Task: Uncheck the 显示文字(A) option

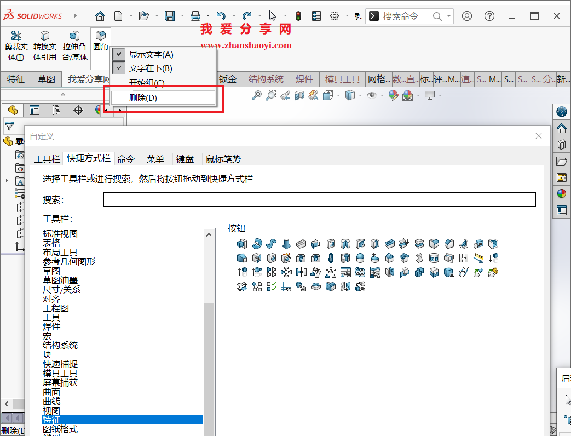Action: [118, 54]
